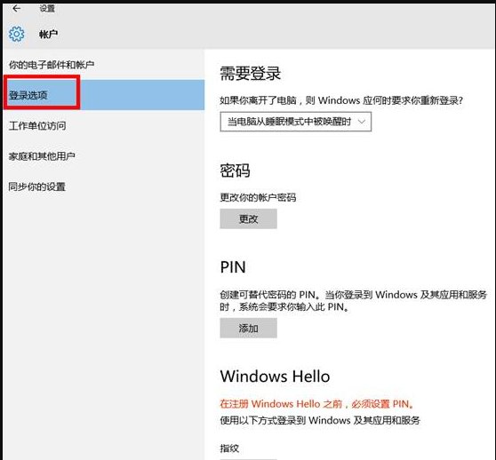Click 添加 button under PIN
Viewport: 496px width, 460px height.
pos(248,329)
